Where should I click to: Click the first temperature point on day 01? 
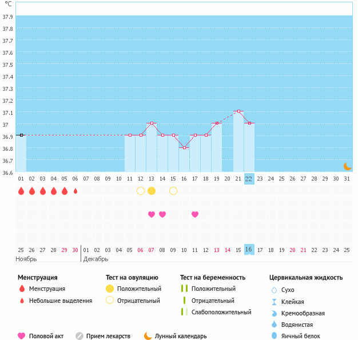(21, 135)
